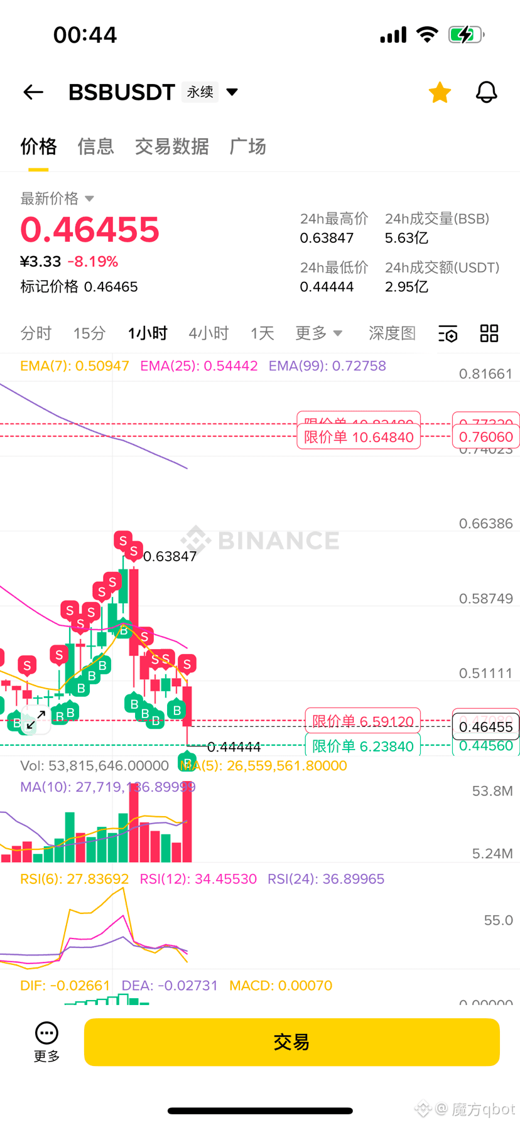Tap the 0.44444 low price label

234,747
